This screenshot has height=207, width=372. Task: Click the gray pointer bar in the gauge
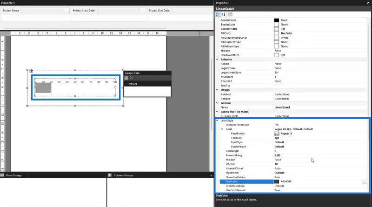pos(43,87)
